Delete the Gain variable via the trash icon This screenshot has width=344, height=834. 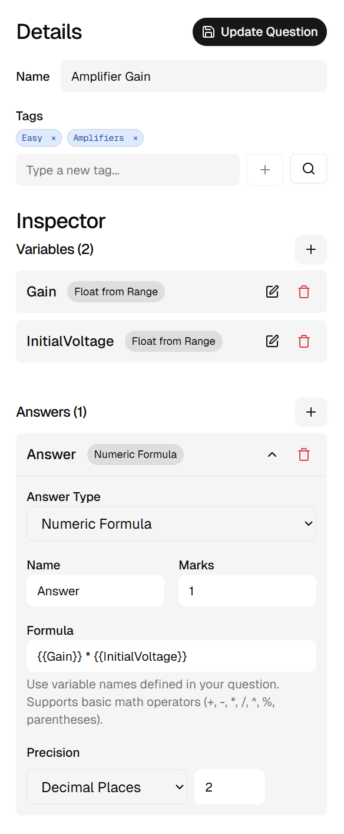coord(304,291)
